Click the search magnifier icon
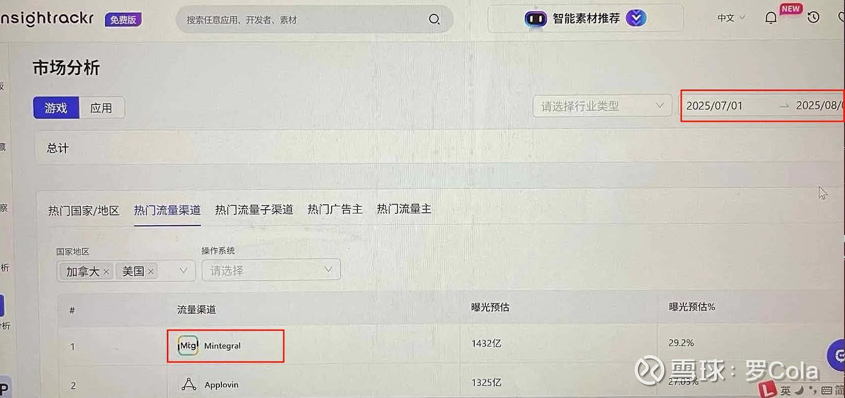This screenshot has width=845, height=398. 434,20
